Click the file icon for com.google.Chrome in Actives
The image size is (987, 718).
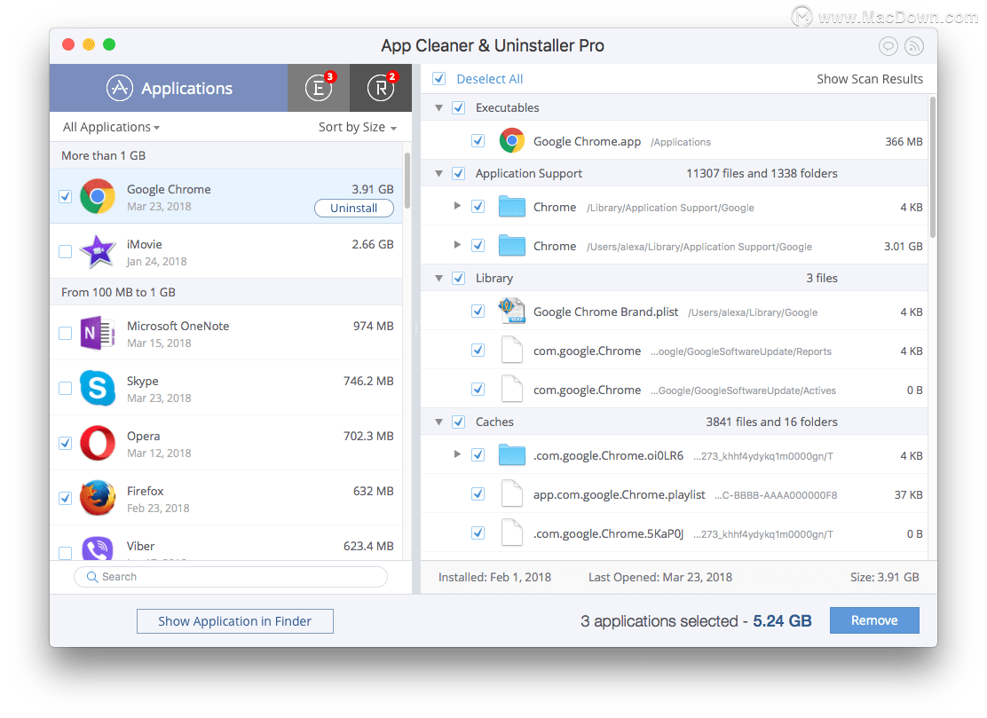[x=512, y=389]
